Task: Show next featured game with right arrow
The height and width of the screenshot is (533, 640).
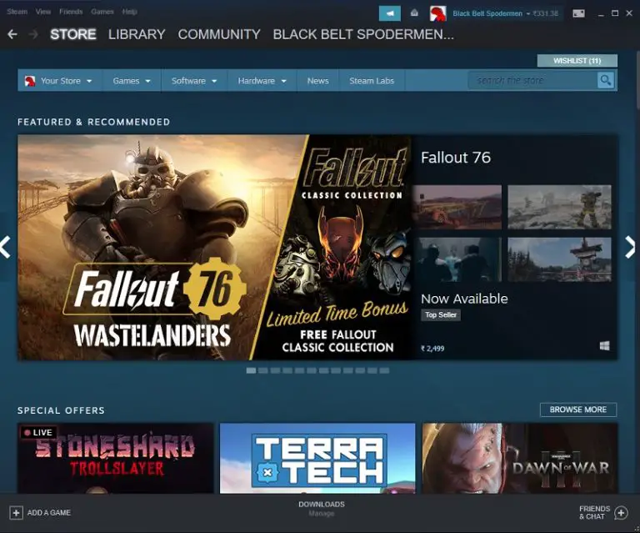Action: pos(630,246)
